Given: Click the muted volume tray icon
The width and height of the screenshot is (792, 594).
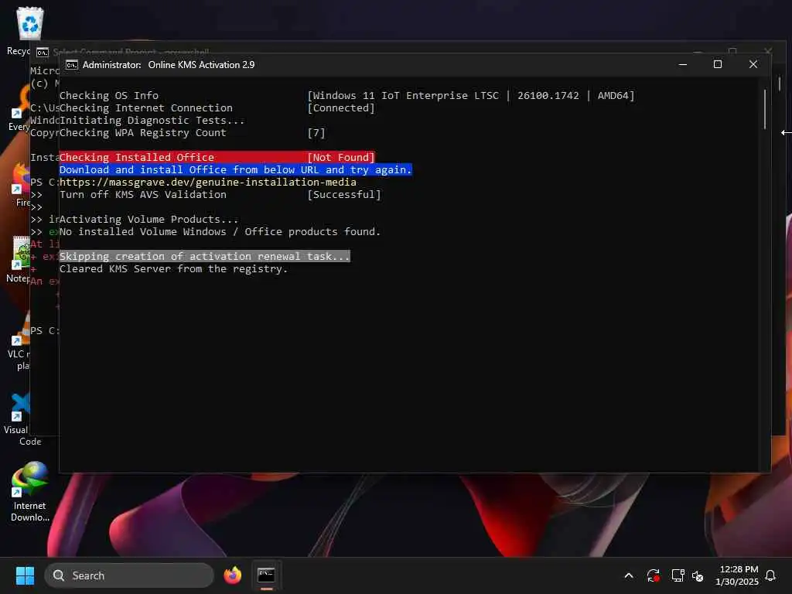Looking at the screenshot, I should click(698, 575).
